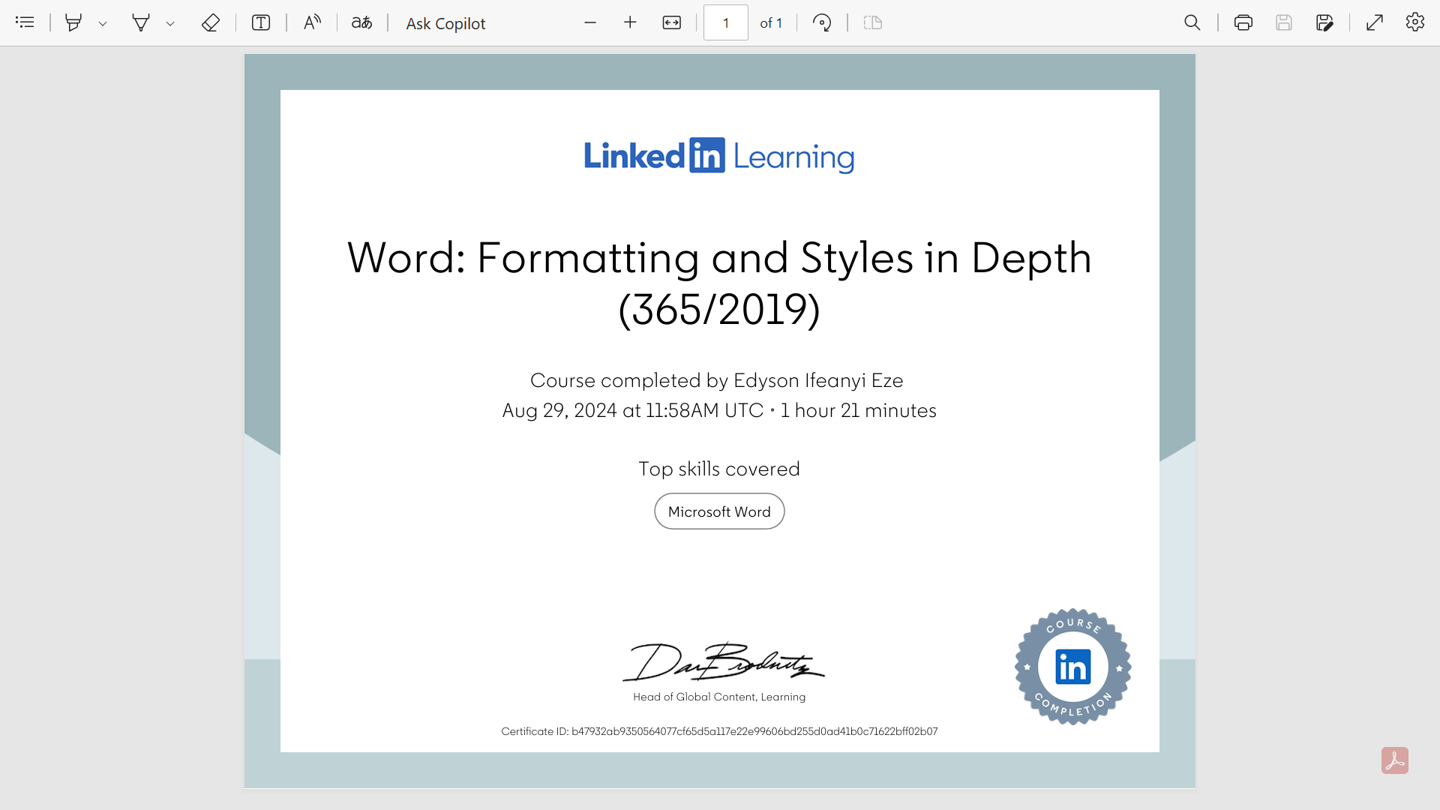The width and height of the screenshot is (1440, 810).
Task: Open PDF viewer settings gear
Action: 1415,22
